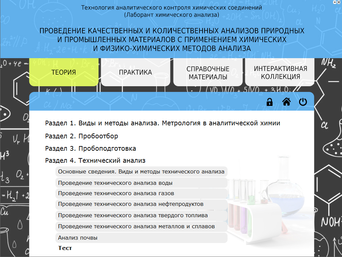Open анализ металлов и сплавов topic
This screenshot has width=342, height=257.
pyautogui.click(x=136, y=226)
